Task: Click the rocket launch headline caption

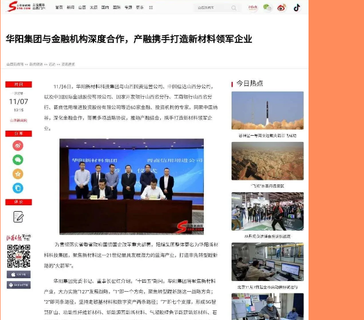Action: [x=267, y=136]
